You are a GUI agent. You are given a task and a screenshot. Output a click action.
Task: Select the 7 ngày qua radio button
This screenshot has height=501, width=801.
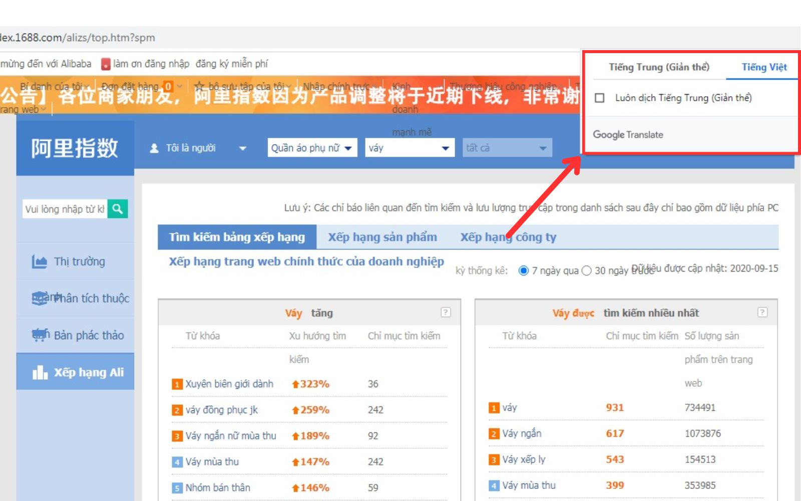click(524, 271)
